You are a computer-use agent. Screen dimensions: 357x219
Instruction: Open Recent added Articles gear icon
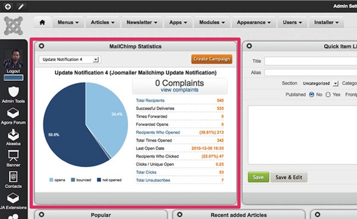tap(180, 214)
